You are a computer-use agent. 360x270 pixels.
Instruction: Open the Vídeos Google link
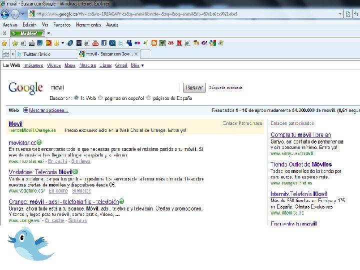click(54, 65)
